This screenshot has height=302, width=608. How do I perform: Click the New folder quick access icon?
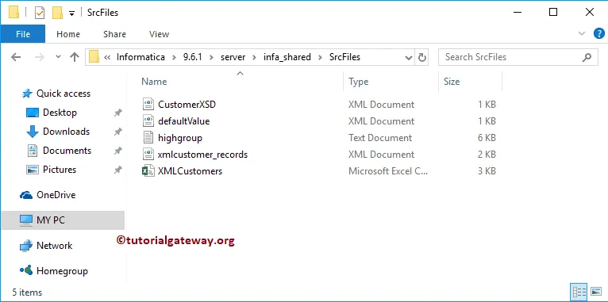point(57,13)
